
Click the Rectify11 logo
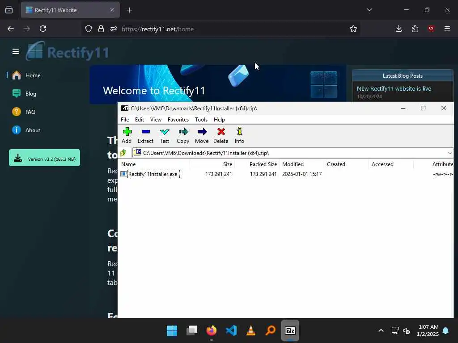click(67, 51)
